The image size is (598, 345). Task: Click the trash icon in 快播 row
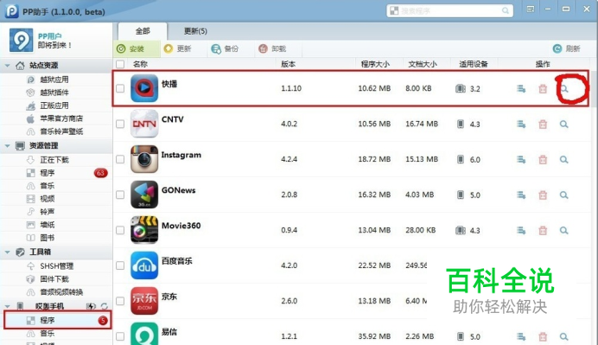[x=543, y=89]
